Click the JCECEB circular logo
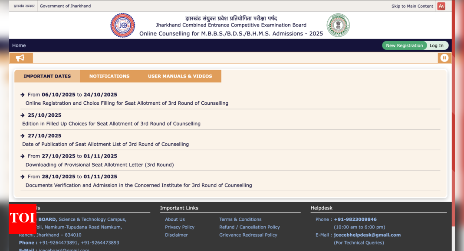The width and height of the screenshot is (464, 251). [x=122, y=25]
